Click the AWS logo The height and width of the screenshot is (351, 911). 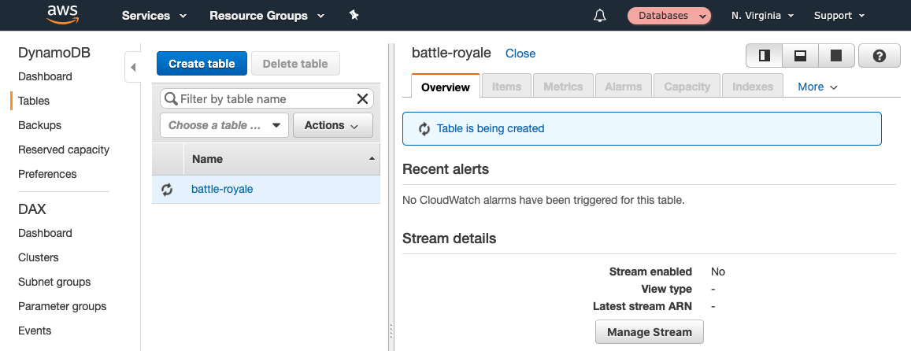(63, 14)
